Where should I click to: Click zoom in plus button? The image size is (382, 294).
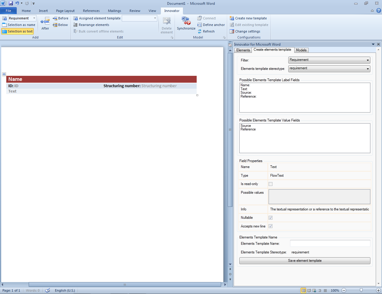pos(378,290)
